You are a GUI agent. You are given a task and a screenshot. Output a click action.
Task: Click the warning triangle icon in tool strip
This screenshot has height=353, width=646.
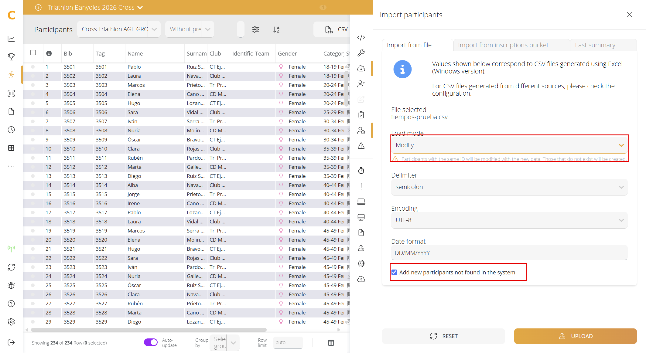361,146
